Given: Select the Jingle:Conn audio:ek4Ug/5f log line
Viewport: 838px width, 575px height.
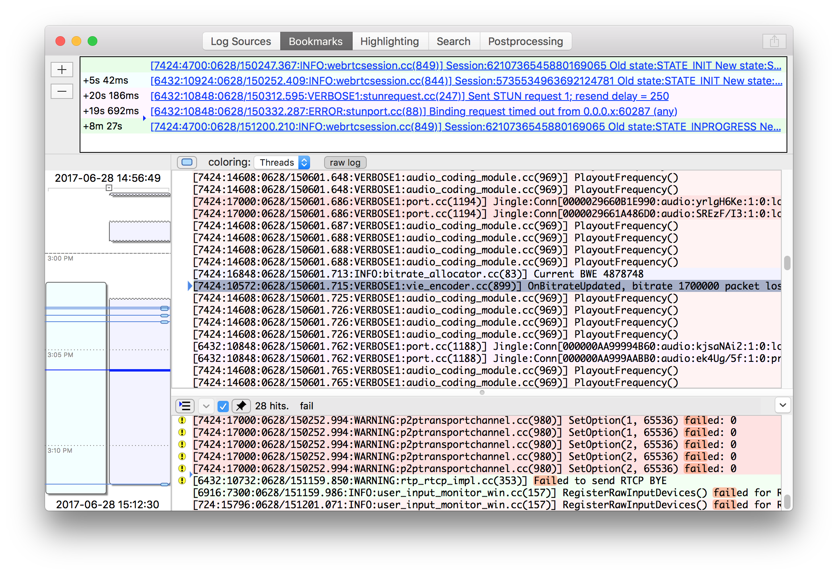Looking at the screenshot, I should 487,358.
